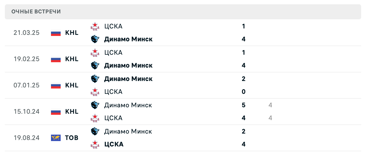Click the Очные встречи section header

[x=36, y=12]
